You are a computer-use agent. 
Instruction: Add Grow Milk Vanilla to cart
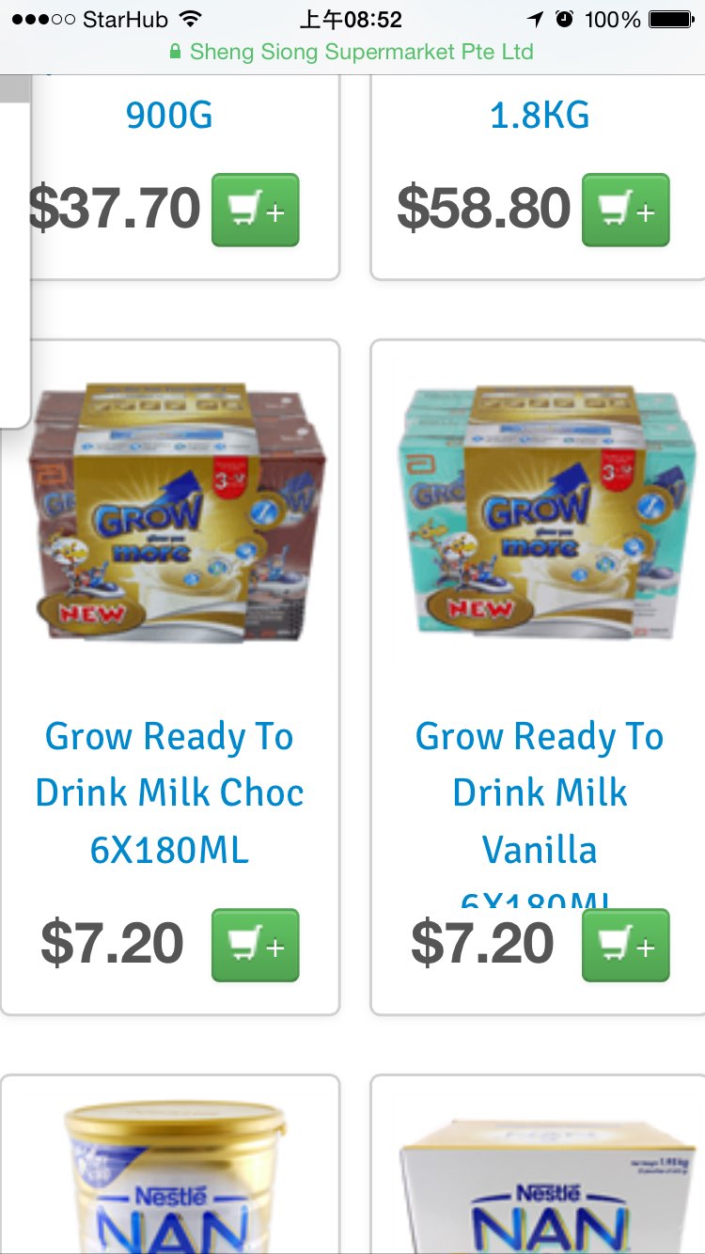626,945
